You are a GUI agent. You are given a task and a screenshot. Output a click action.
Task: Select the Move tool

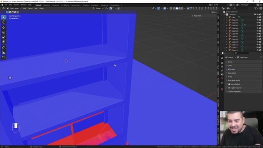point(4,28)
